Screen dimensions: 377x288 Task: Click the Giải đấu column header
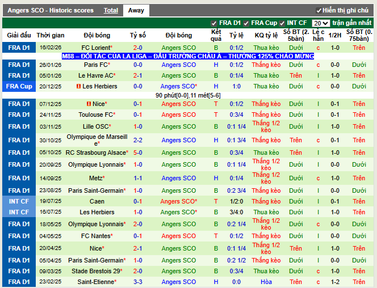[x=19, y=35]
